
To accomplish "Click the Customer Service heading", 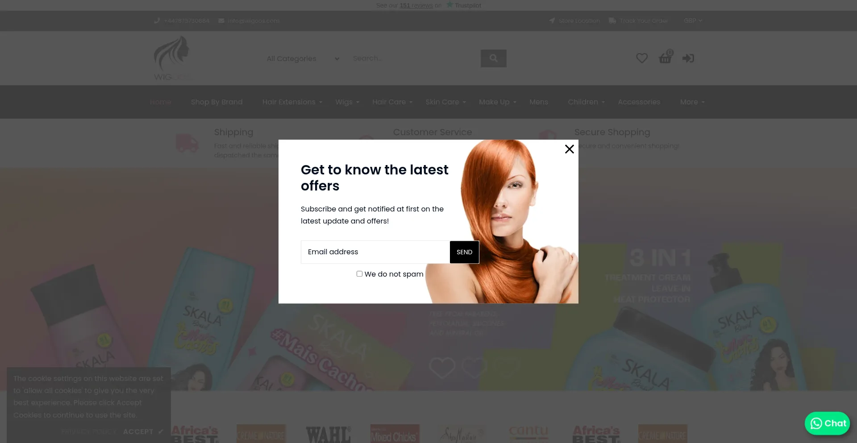I will coord(433,132).
